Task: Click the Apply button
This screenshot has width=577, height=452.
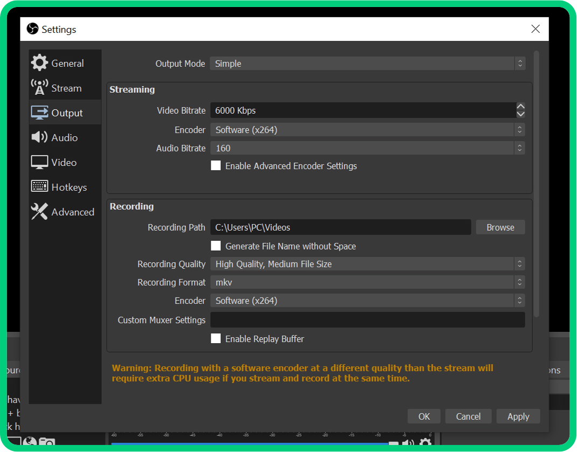Action: point(518,416)
